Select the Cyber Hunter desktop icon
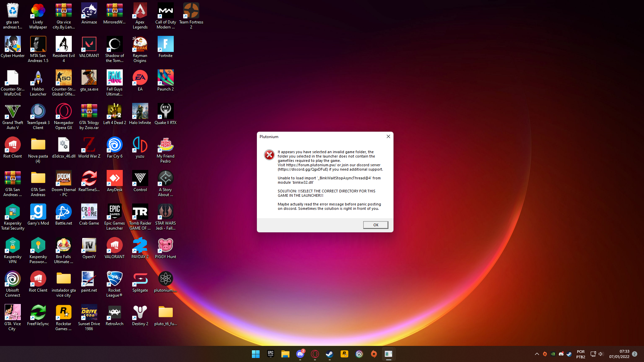644x362 pixels. (x=13, y=47)
